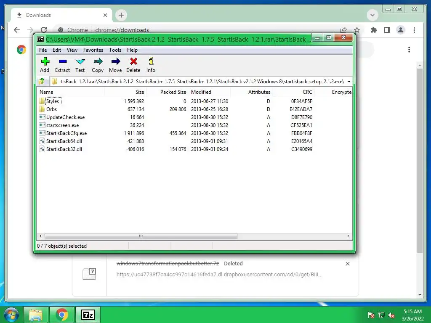Click the horizontal scrollbar right arrow
Viewport: 431px width, 323px height.
pyautogui.click(x=348, y=236)
